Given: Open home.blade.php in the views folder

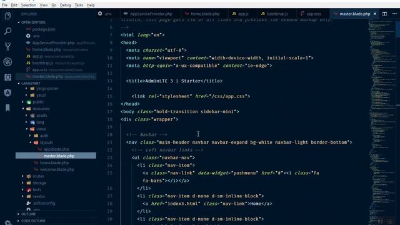Looking at the screenshot, I should 54,162.
